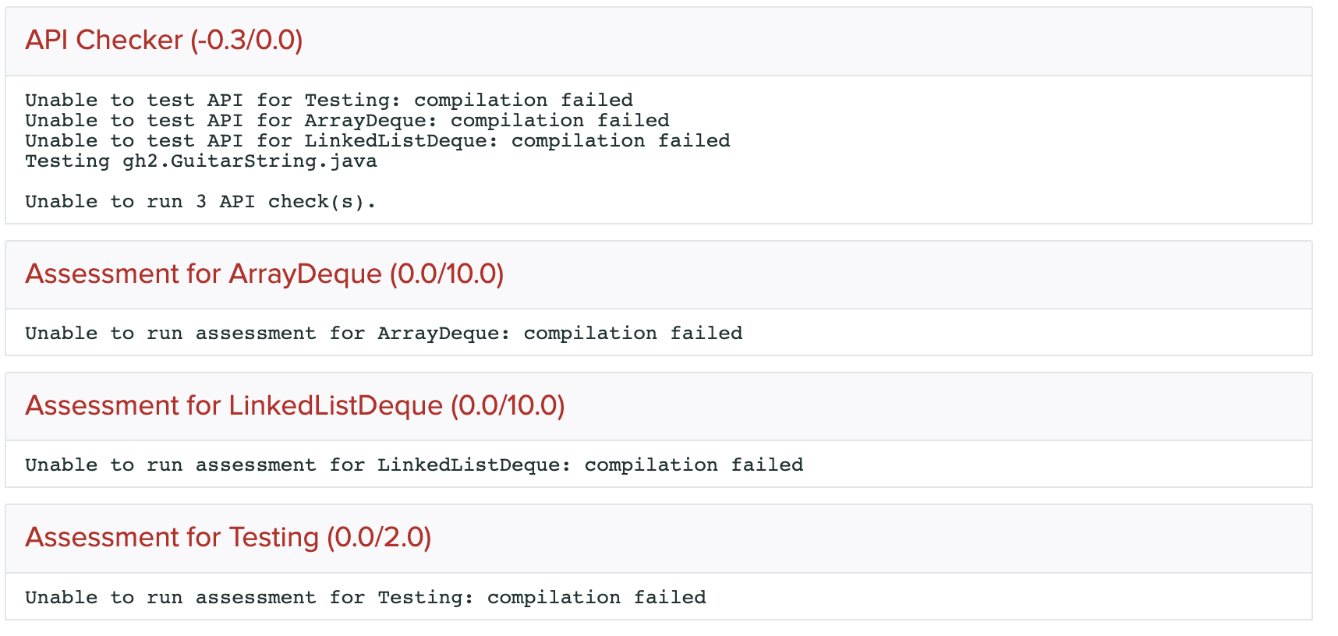Viewport: 1338px width, 636px height.
Task: Click the API Checker score (-0.3/0.0)
Action: point(246,40)
